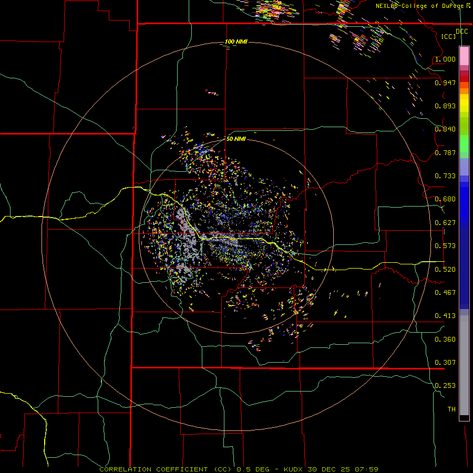Click the 1.000 value on color scale
The width and height of the screenshot is (473, 473).
[445, 59]
